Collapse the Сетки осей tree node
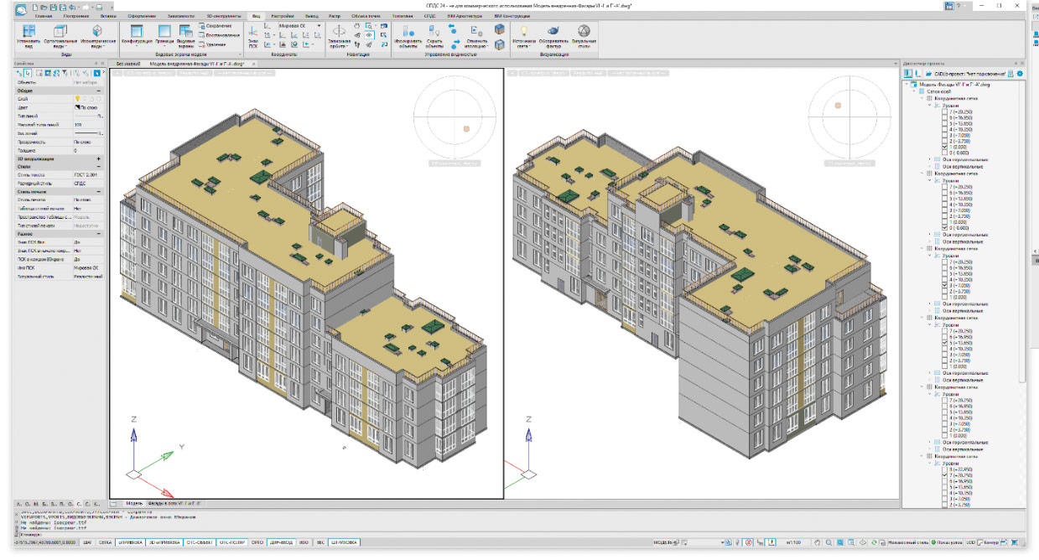 [914, 91]
